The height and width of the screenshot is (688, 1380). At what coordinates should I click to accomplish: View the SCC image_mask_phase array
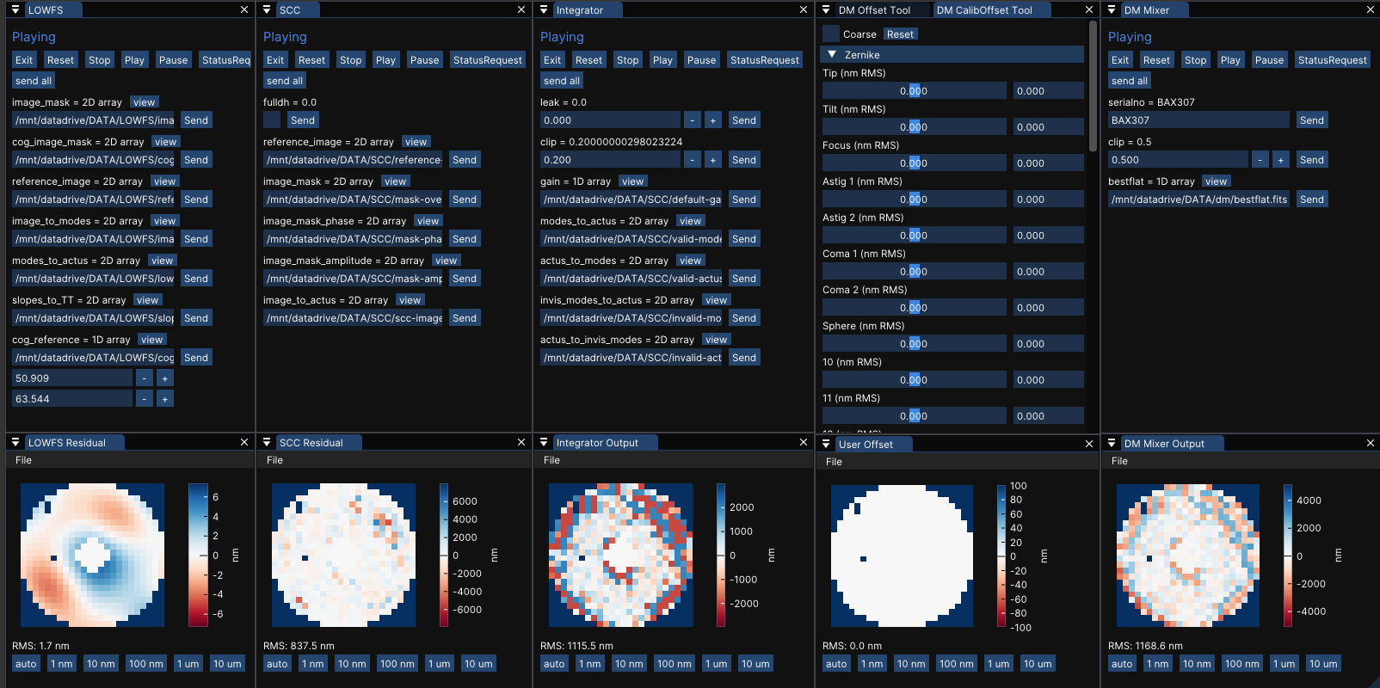(428, 221)
